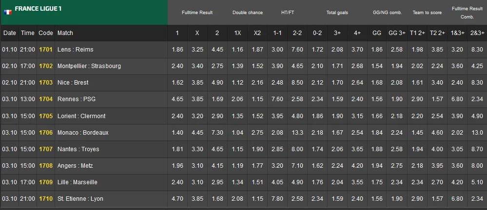
Task: Pick draw odds 3.40 for Montpellier : Strasbourg
Action: point(197,66)
